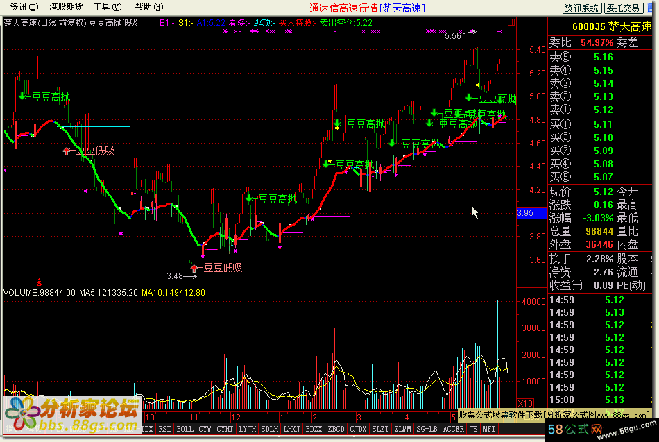Click the 卖② price 5.13
The image size is (659, 442).
click(604, 96)
